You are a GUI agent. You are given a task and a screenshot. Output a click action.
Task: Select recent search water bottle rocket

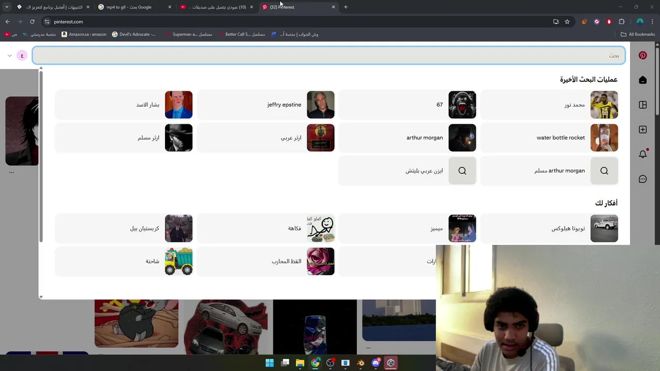[x=549, y=138]
